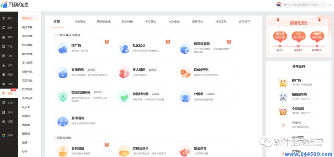Viewport: 334px width, 157px height.
Task: Open 砍价活动 in the submenu
Action: [x=27, y=89]
